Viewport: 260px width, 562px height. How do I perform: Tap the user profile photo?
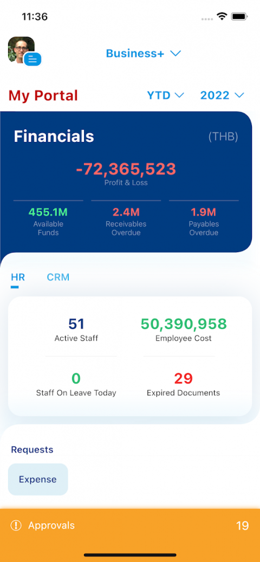tap(21, 49)
